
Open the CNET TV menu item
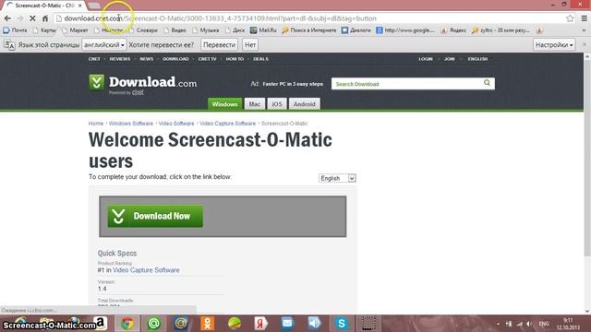pos(207,59)
